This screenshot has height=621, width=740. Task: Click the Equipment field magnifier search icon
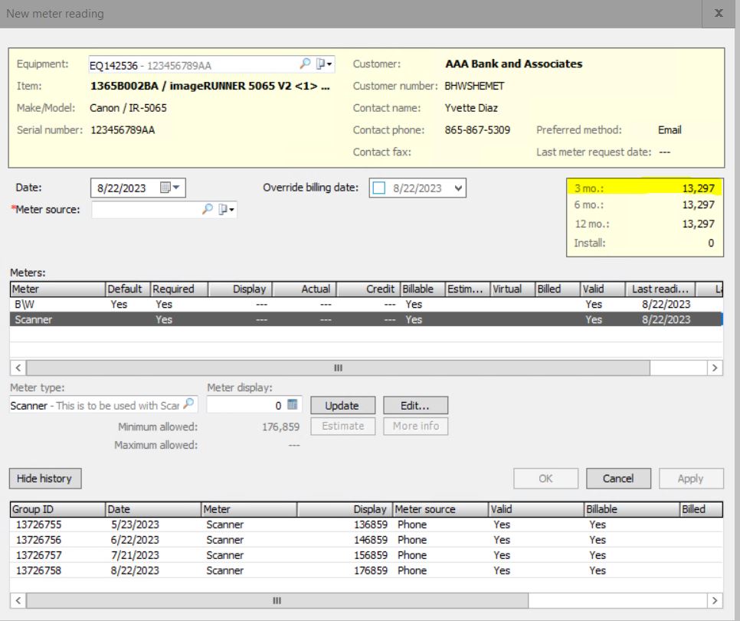305,64
